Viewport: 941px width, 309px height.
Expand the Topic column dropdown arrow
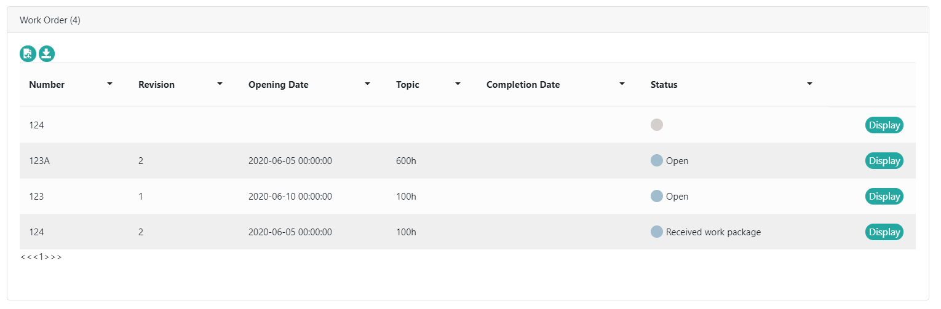point(458,84)
